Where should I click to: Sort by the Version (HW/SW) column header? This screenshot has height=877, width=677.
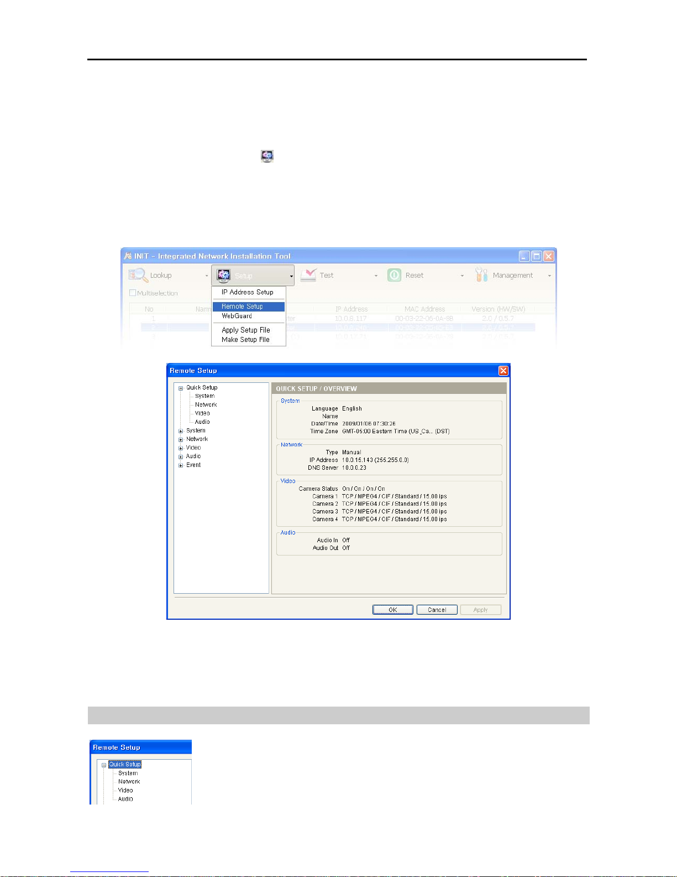click(x=498, y=309)
